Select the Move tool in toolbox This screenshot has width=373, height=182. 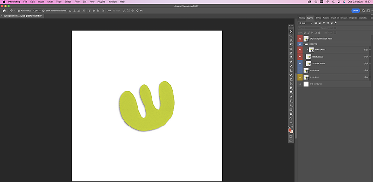[290, 31]
